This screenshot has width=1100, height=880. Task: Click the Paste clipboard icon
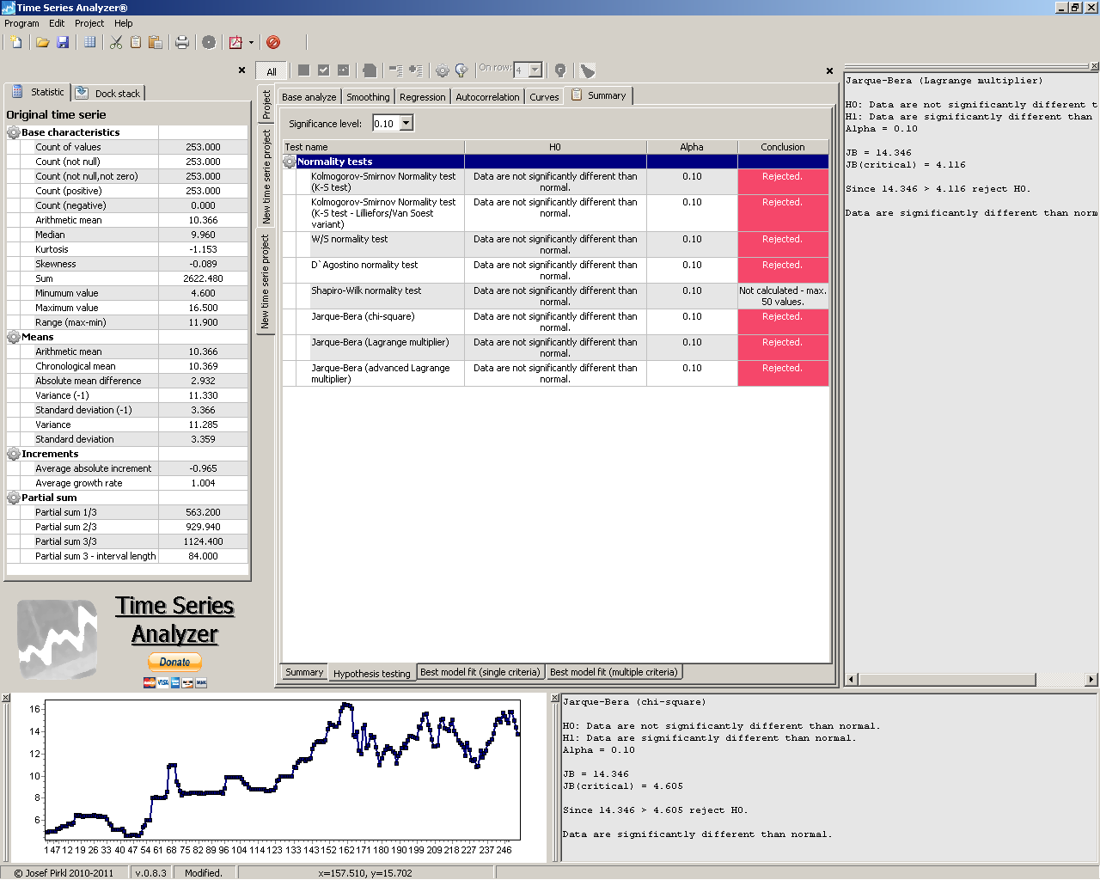(x=156, y=42)
